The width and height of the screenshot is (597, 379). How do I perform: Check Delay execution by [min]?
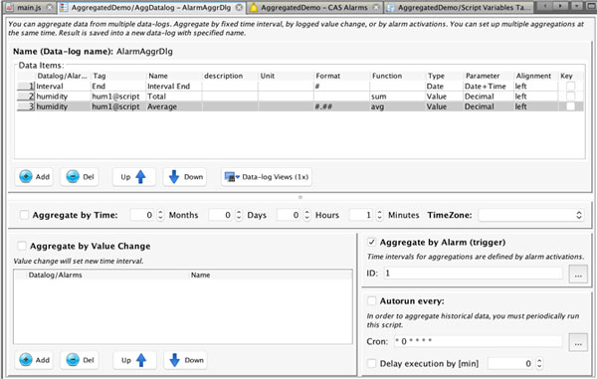(x=371, y=363)
